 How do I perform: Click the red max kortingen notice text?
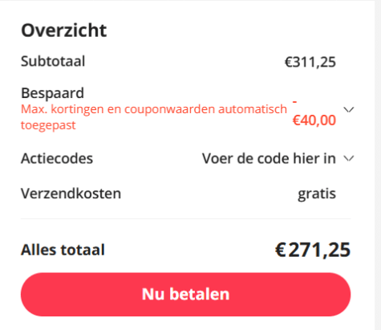point(154,117)
